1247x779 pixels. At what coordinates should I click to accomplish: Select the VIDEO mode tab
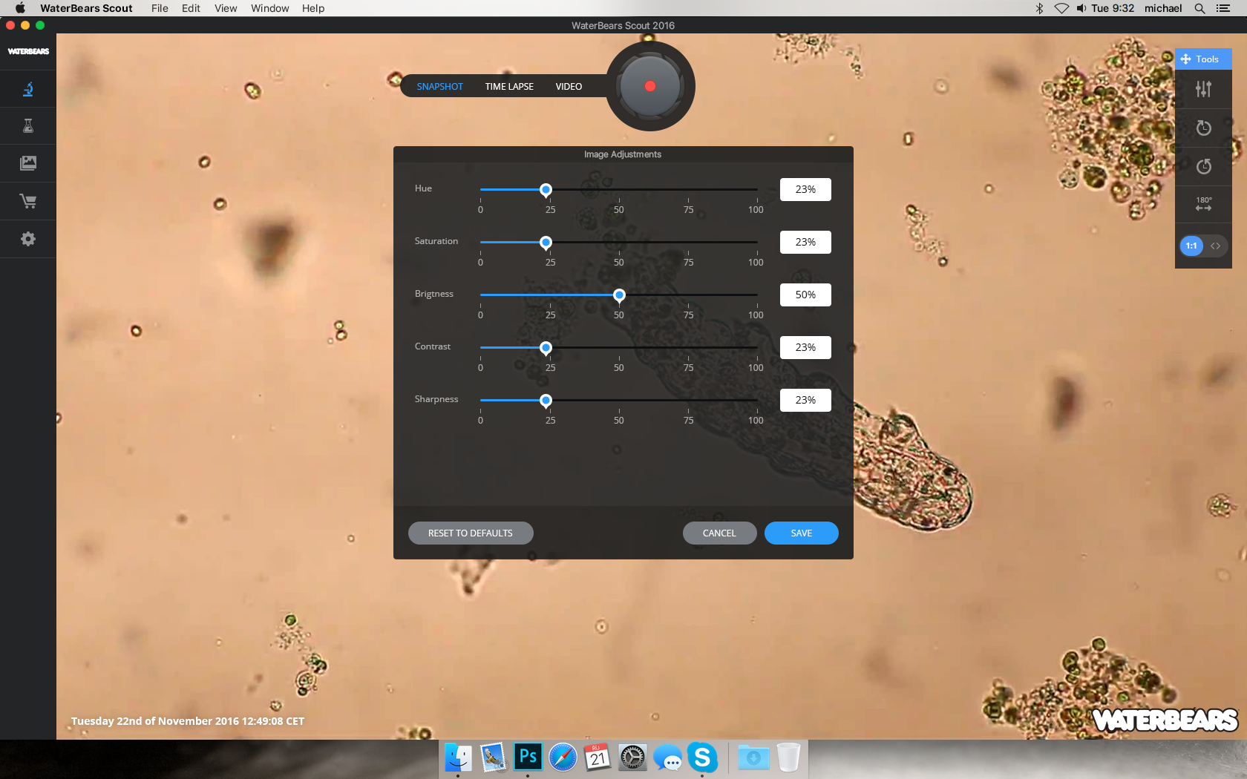click(569, 87)
